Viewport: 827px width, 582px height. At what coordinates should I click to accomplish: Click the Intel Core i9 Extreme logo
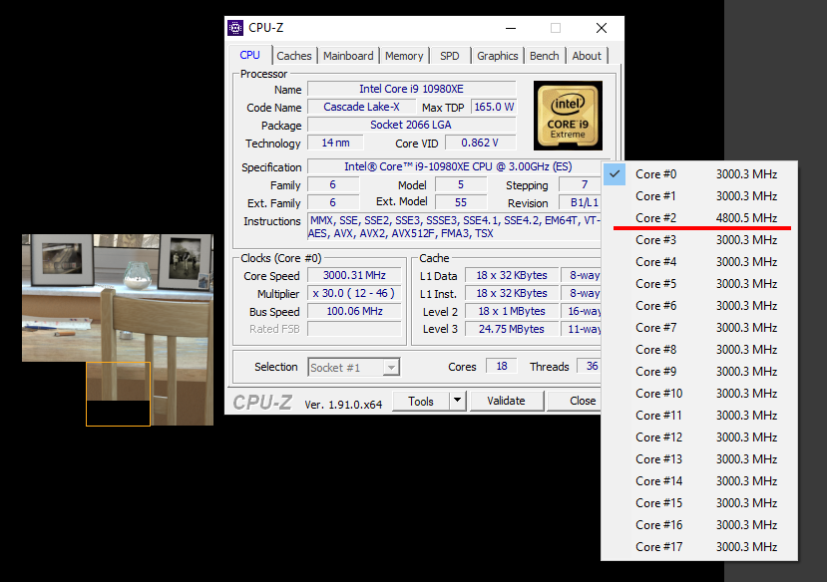click(x=568, y=116)
